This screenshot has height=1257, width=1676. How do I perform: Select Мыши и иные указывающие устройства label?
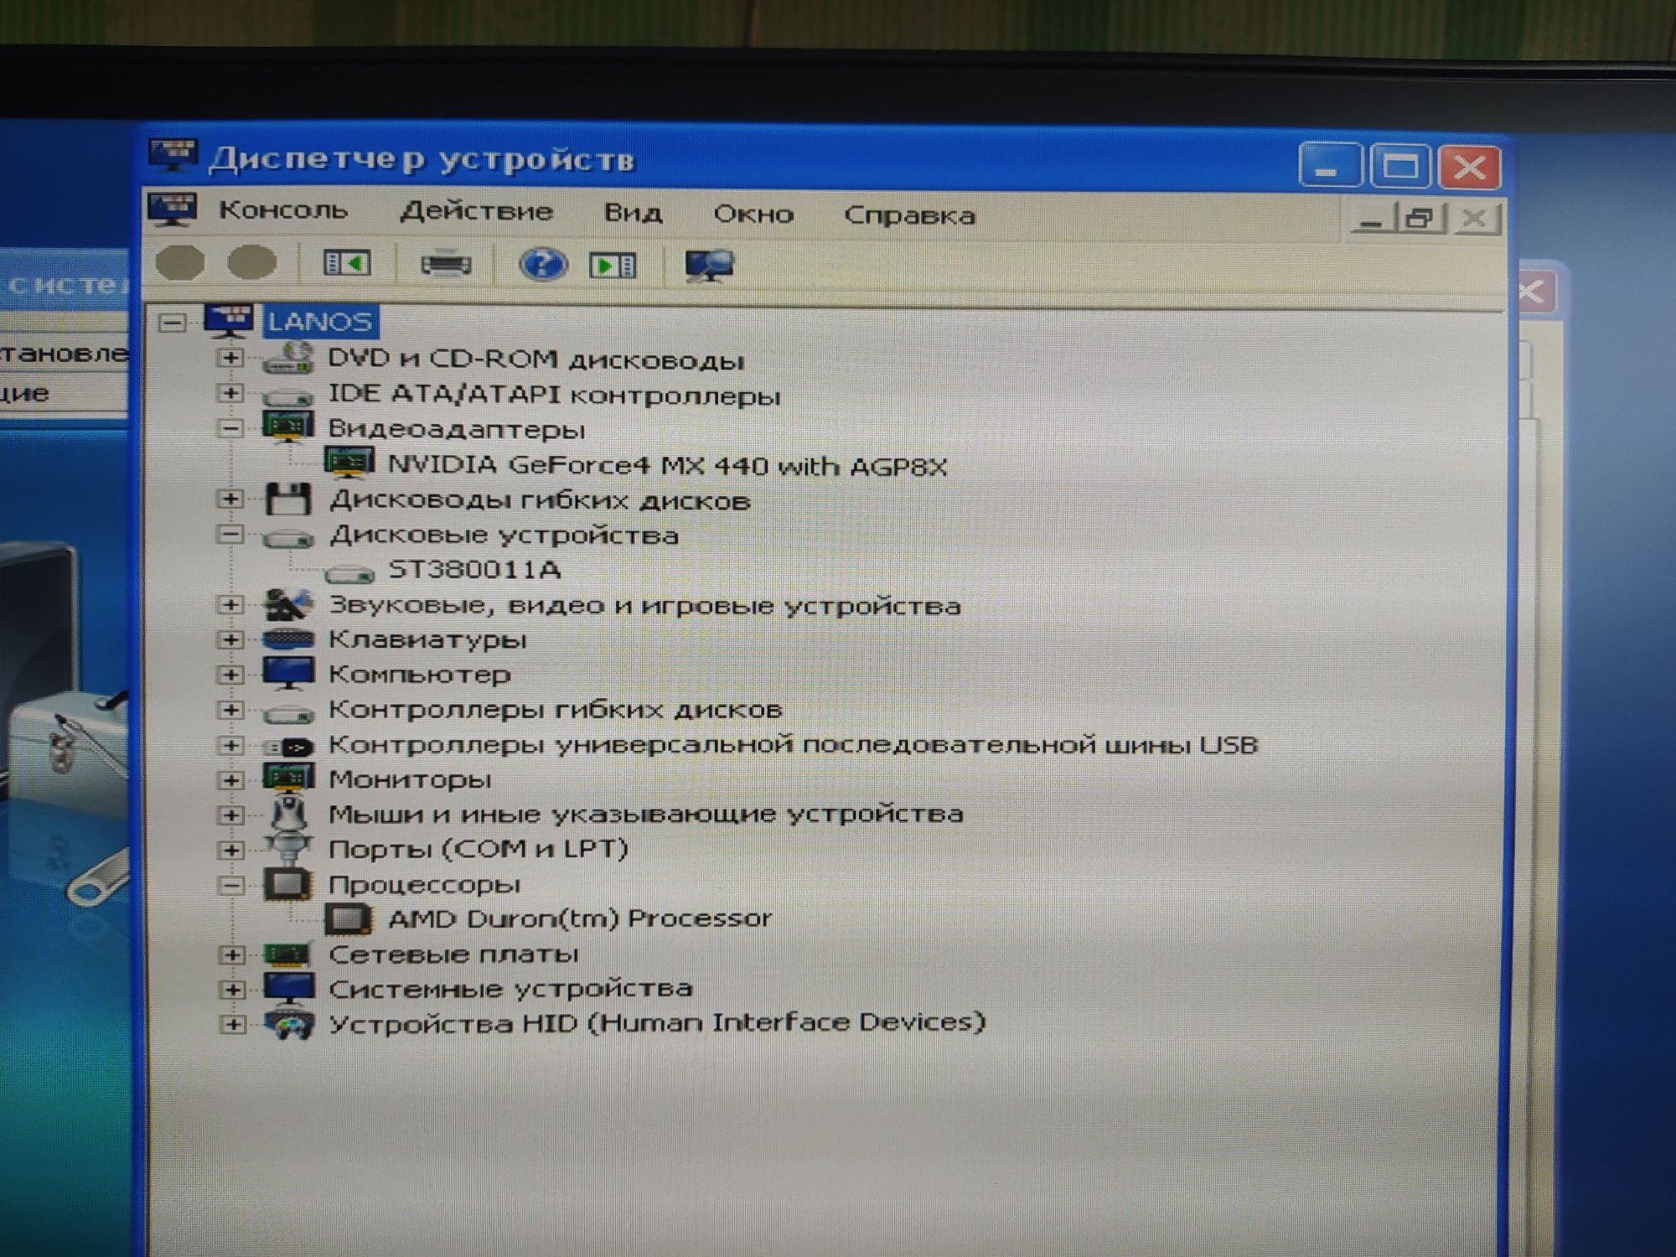point(645,814)
